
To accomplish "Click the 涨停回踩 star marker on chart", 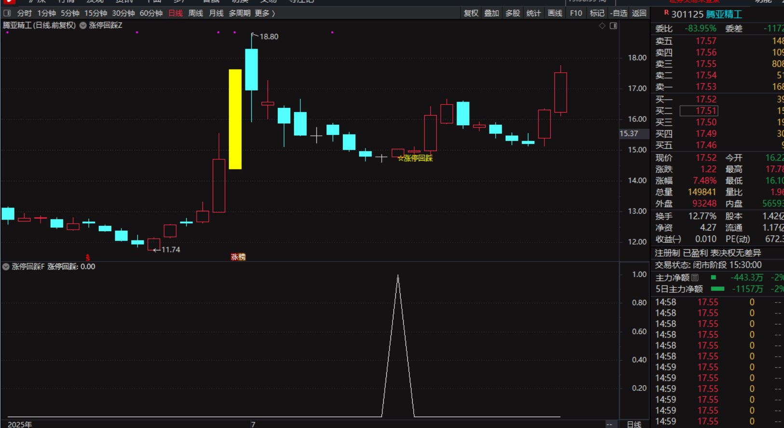I will click(415, 158).
